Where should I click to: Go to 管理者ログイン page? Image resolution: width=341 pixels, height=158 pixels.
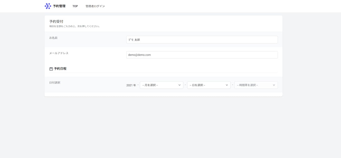95,6
